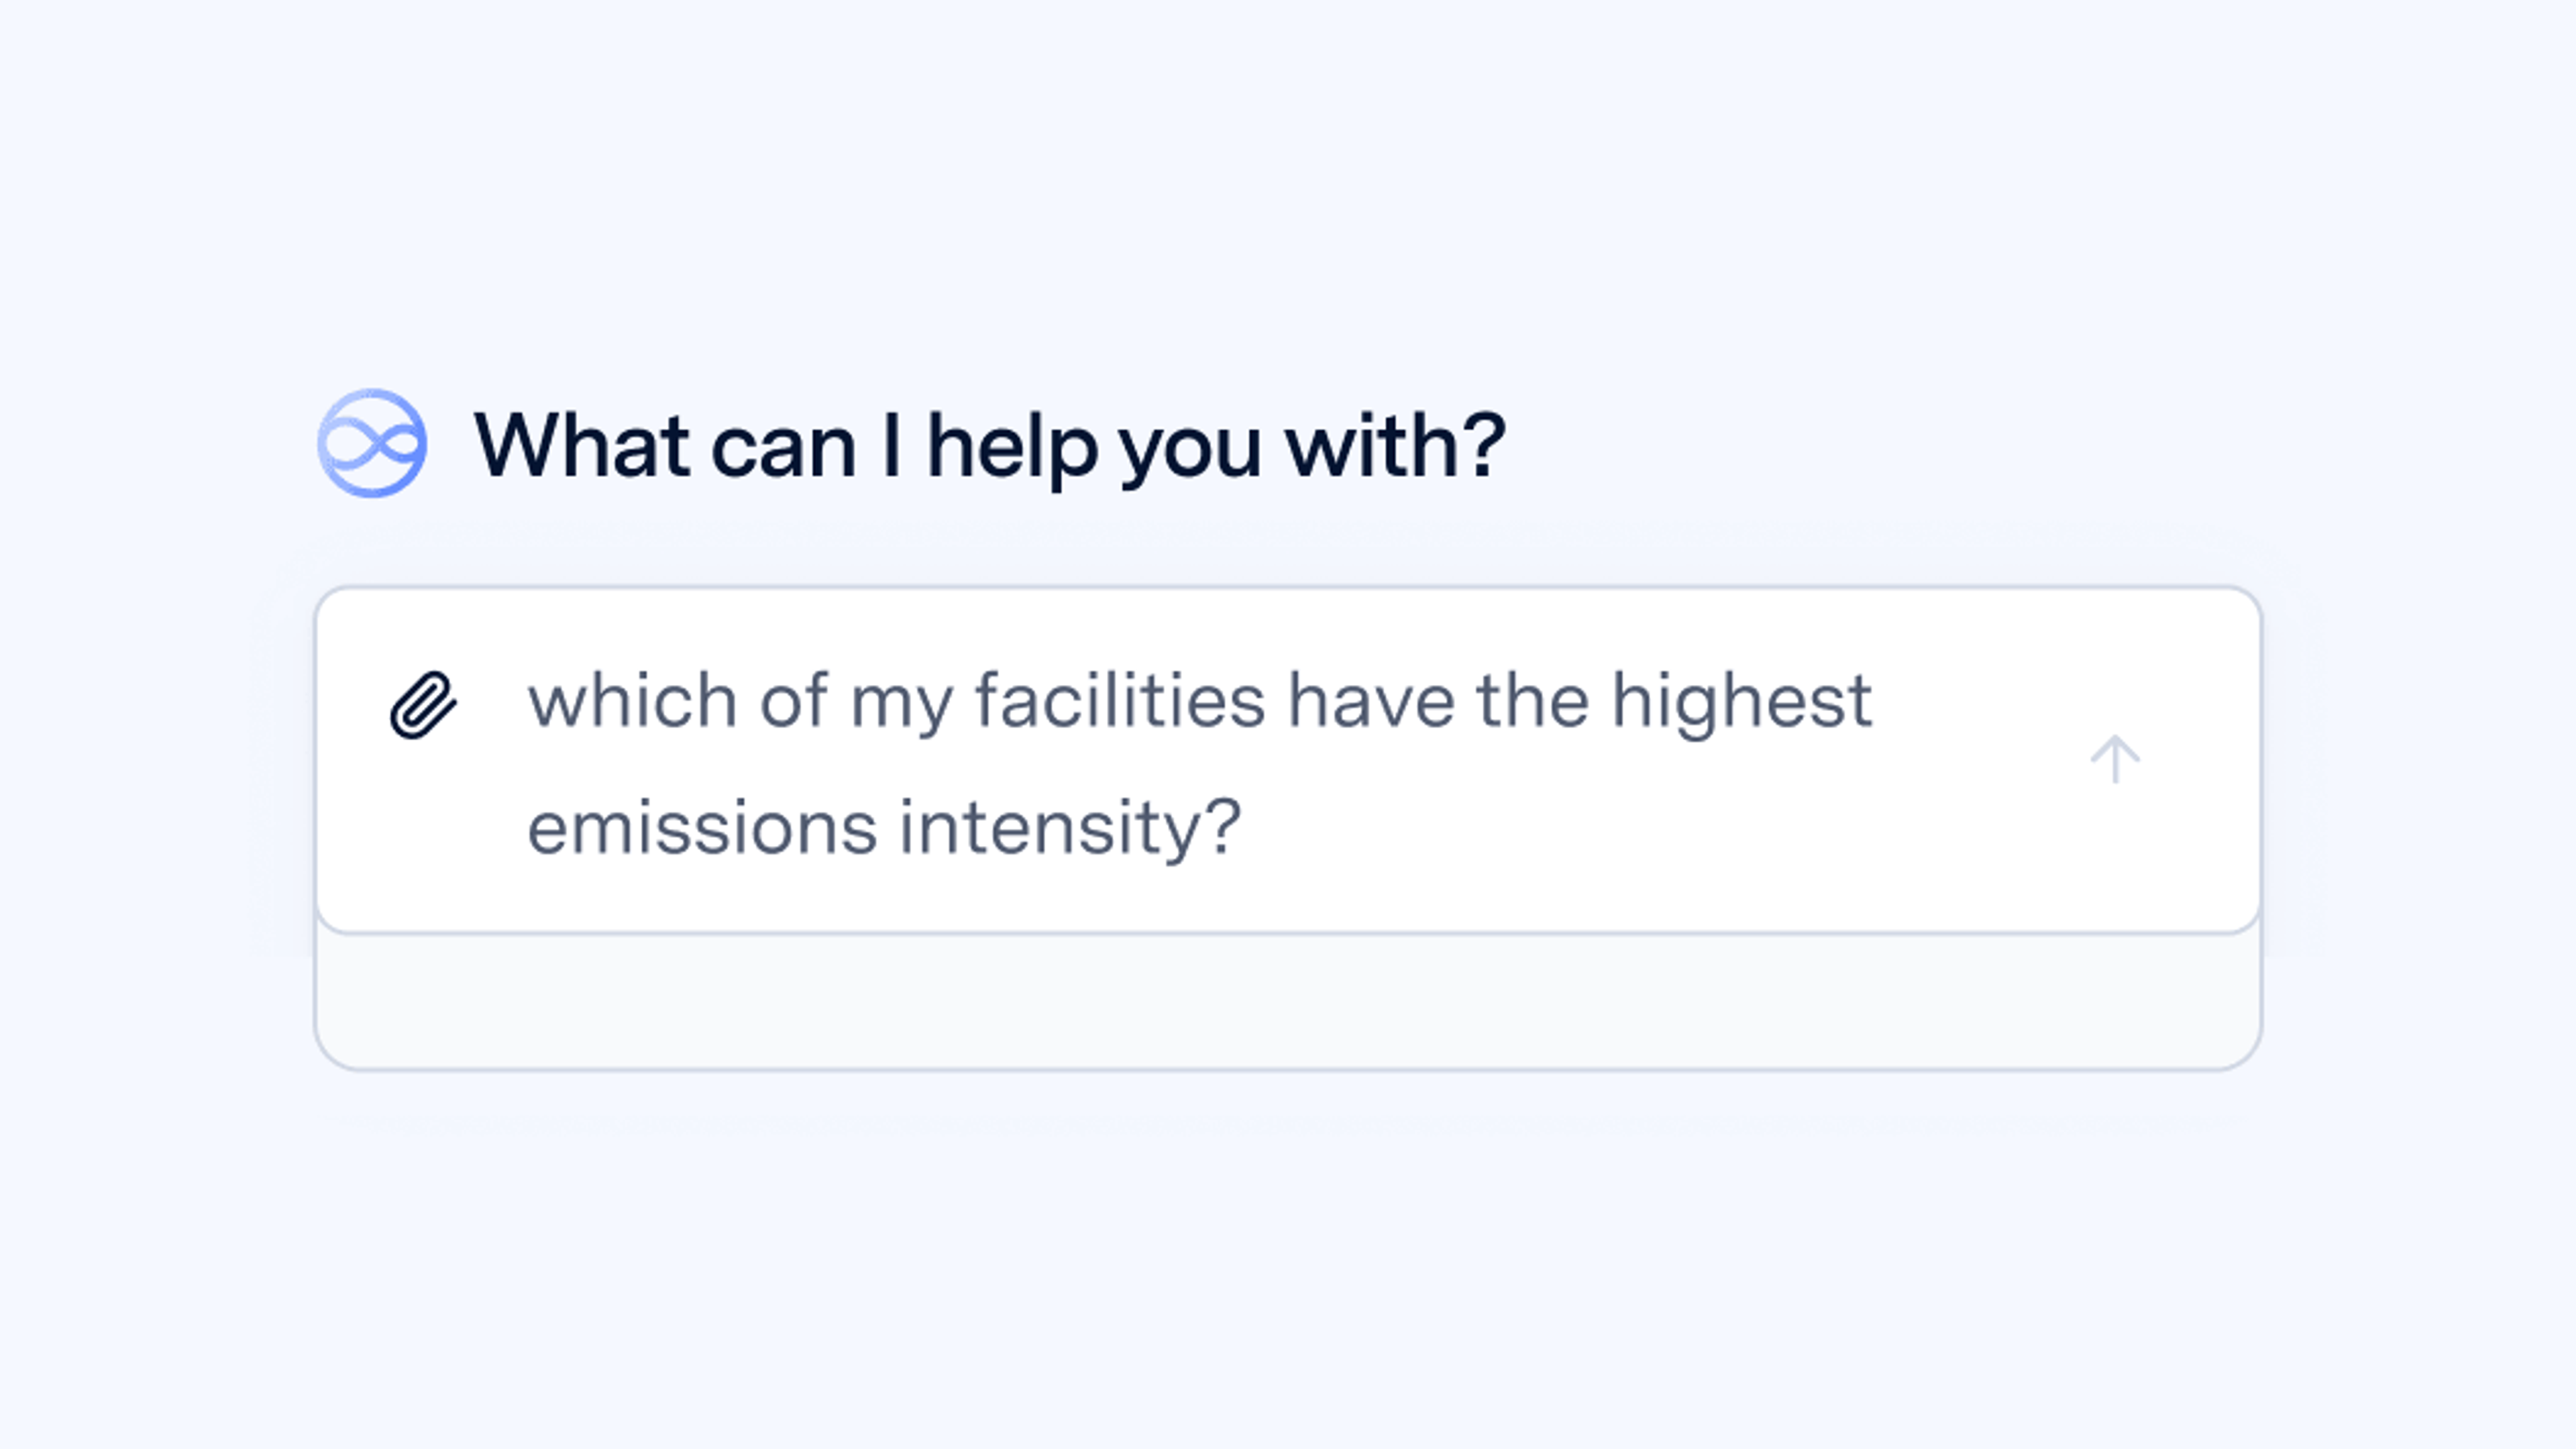Click the brand mark beside the greeting
The image size is (2576, 1449).
pyautogui.click(x=373, y=447)
